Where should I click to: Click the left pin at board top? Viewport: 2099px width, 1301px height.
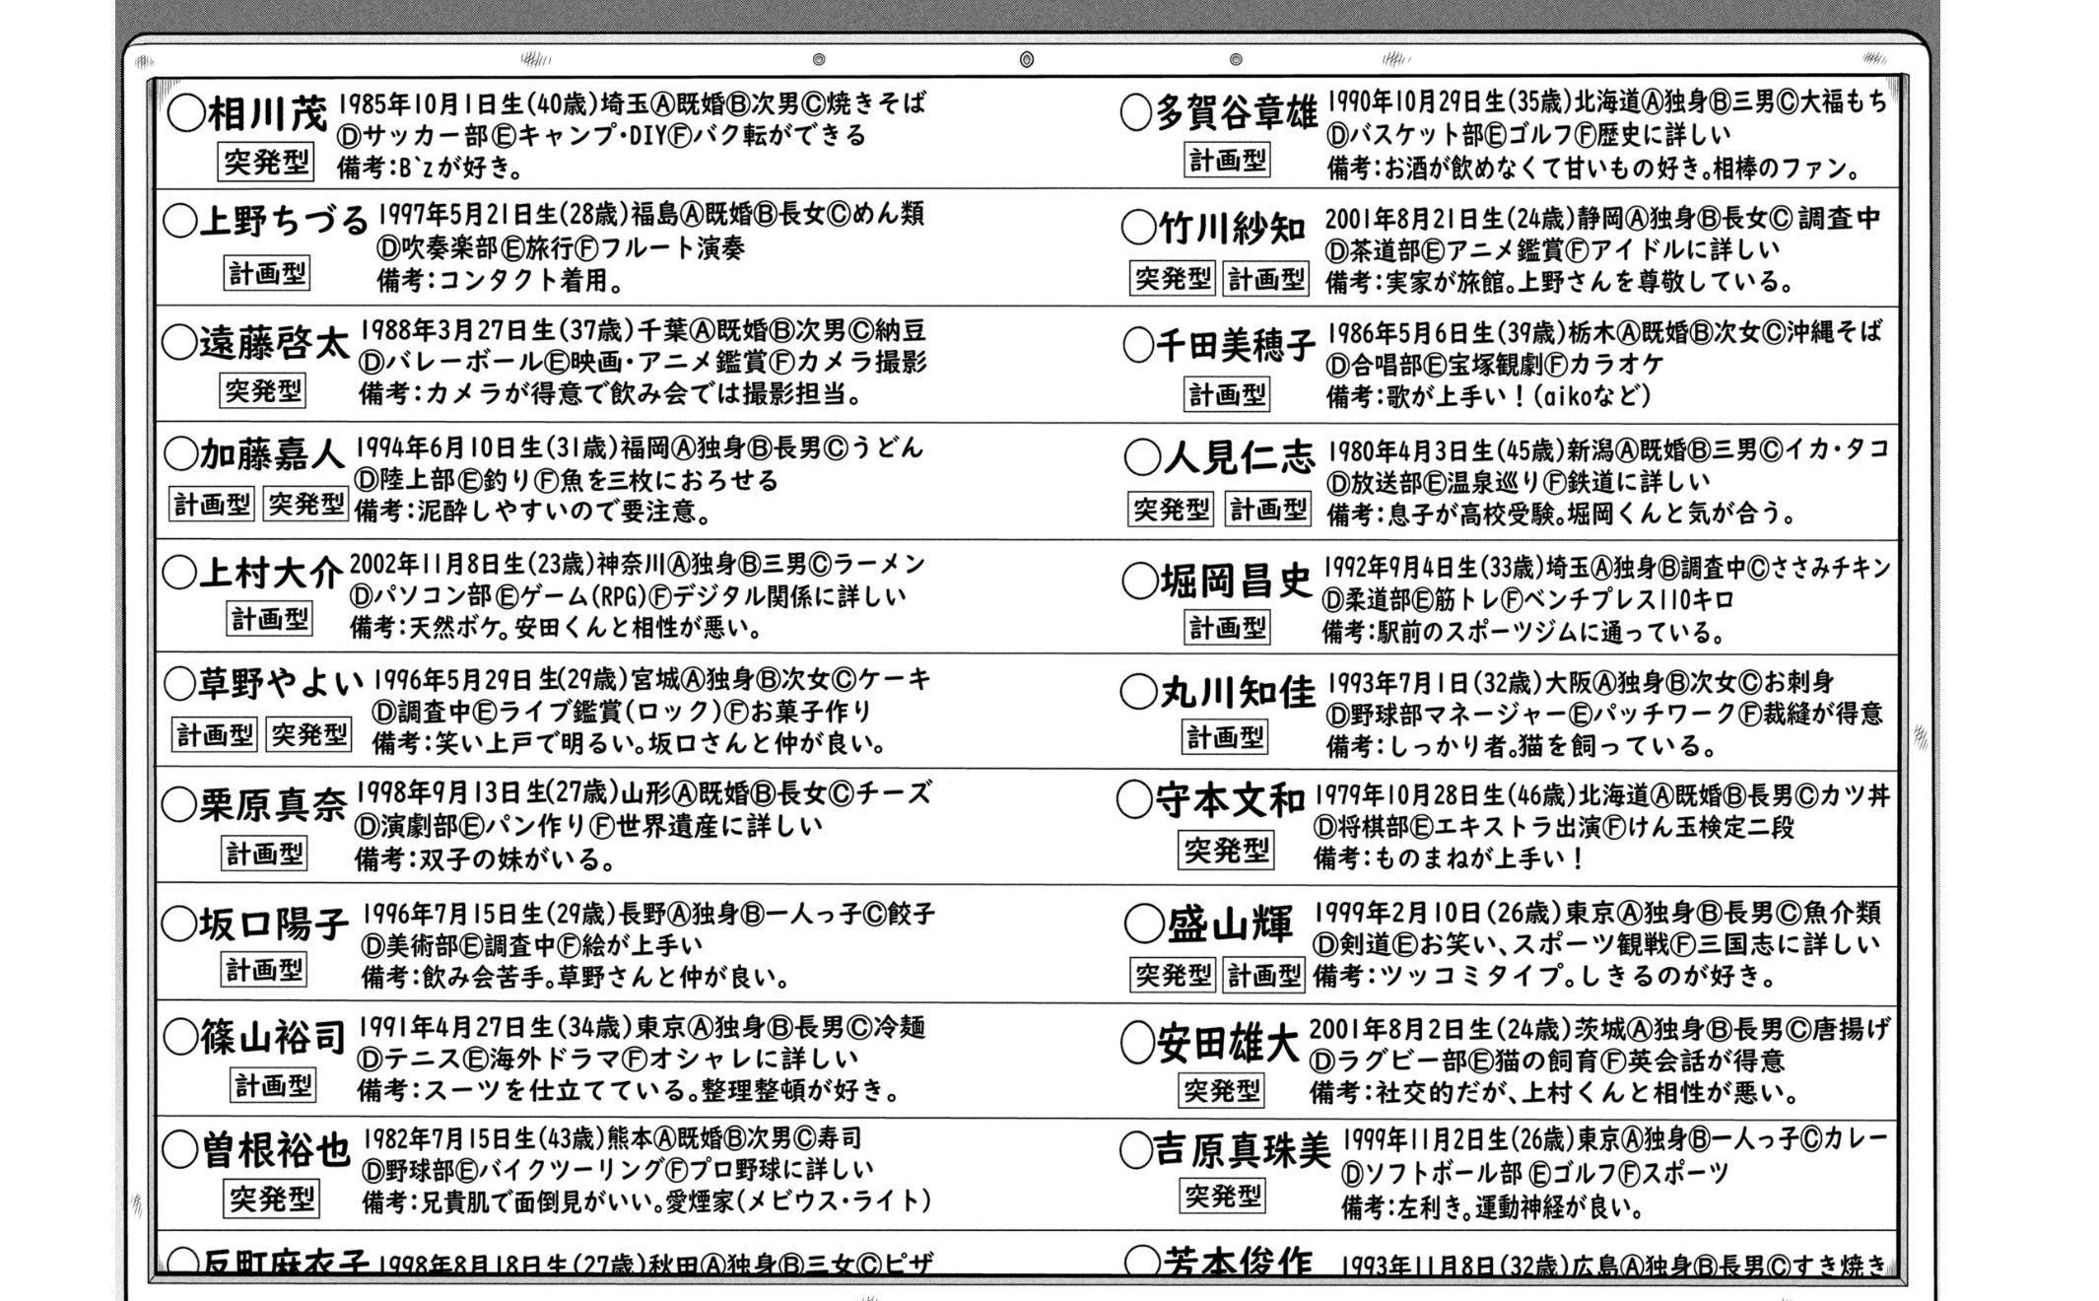818,60
